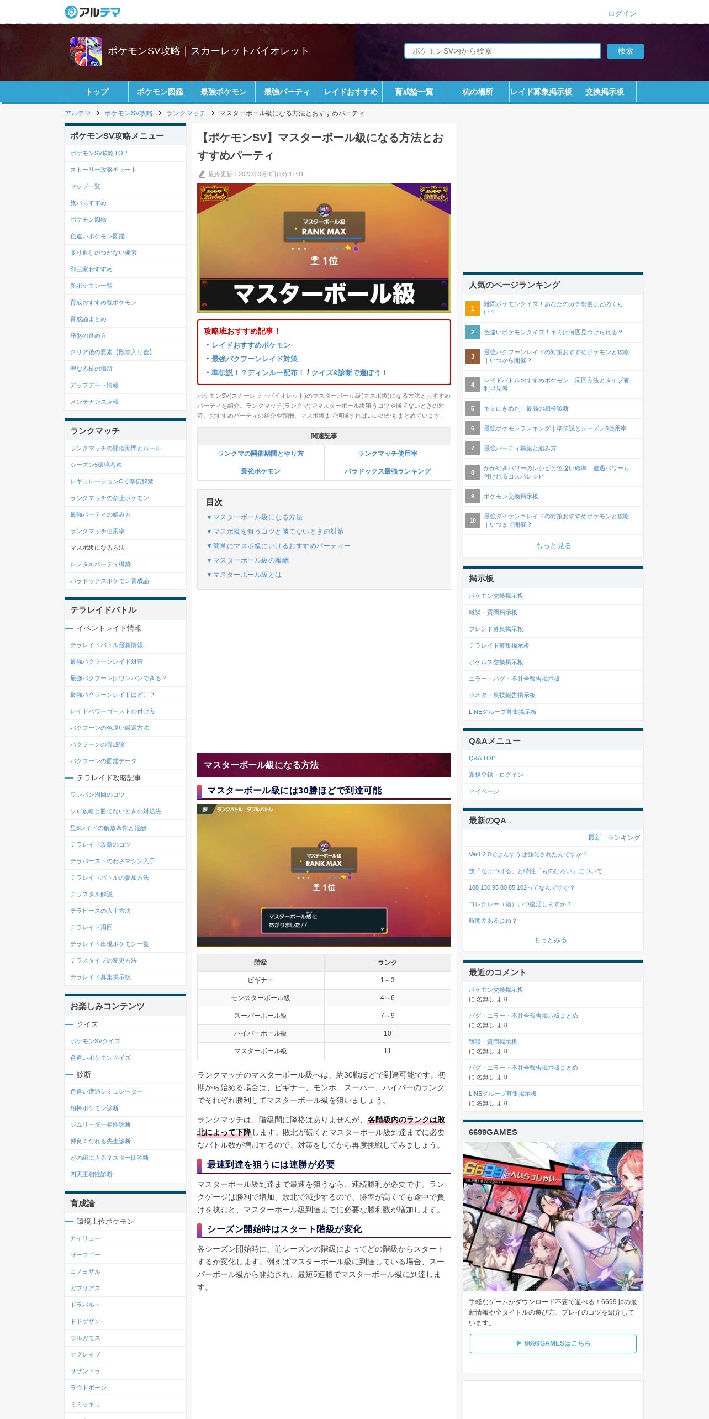This screenshot has width=709, height=1419.
Task: Open the 最強パーティ nav tab
Action: 287,92
